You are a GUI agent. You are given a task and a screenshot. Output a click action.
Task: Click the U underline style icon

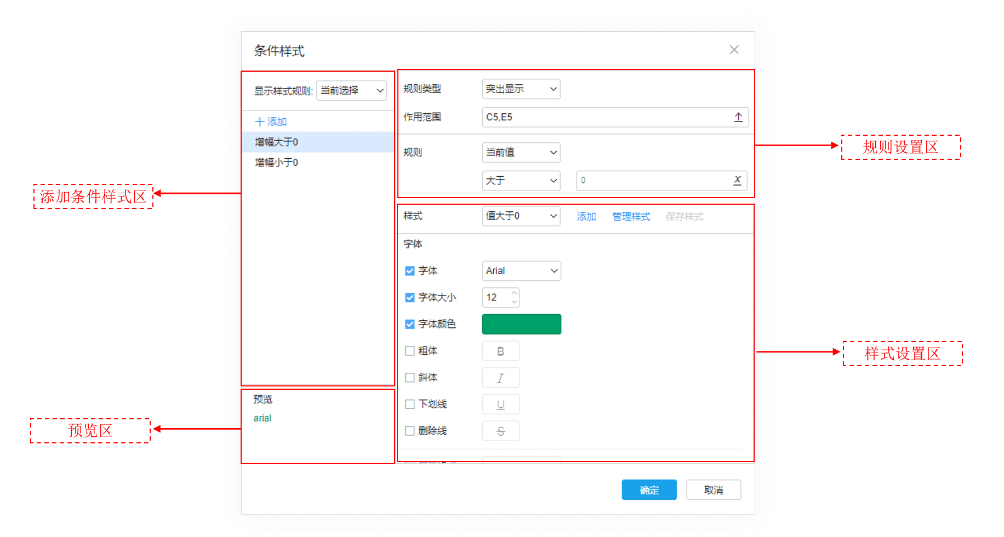click(x=500, y=404)
